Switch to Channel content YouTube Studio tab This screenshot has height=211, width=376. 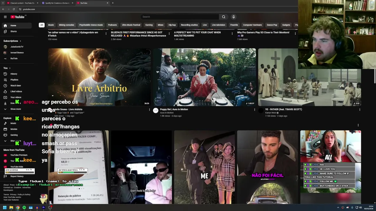click(x=22, y=3)
